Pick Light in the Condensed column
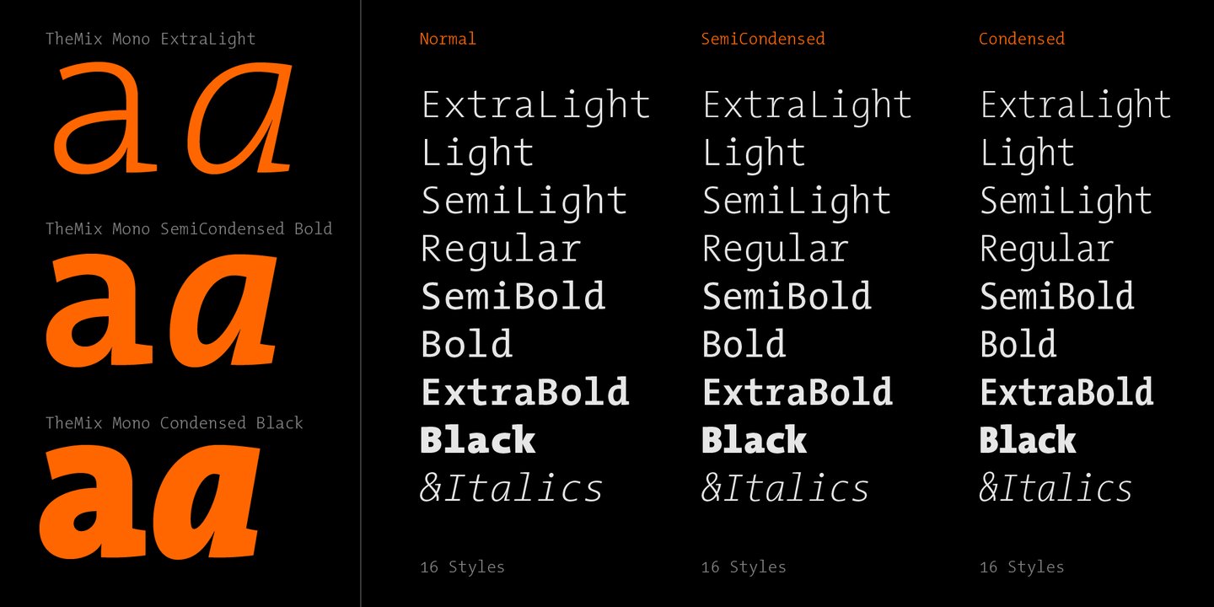The width and height of the screenshot is (1214, 607). pyautogui.click(x=1027, y=153)
